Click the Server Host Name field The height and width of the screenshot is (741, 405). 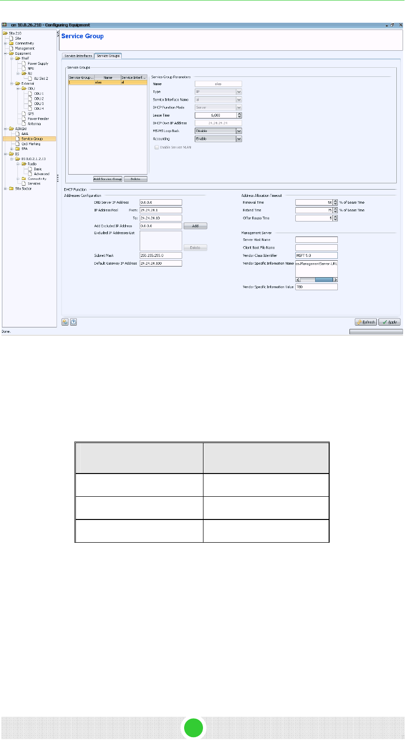[x=317, y=239]
